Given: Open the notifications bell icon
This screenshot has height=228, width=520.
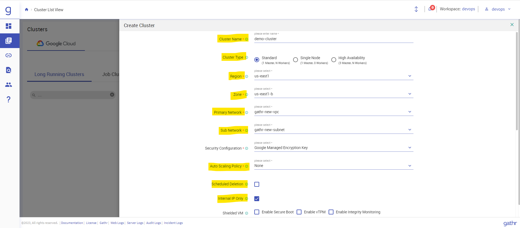Looking at the screenshot, I should (430, 9).
